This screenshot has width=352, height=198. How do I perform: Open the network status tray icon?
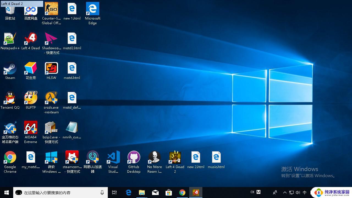click(291, 193)
